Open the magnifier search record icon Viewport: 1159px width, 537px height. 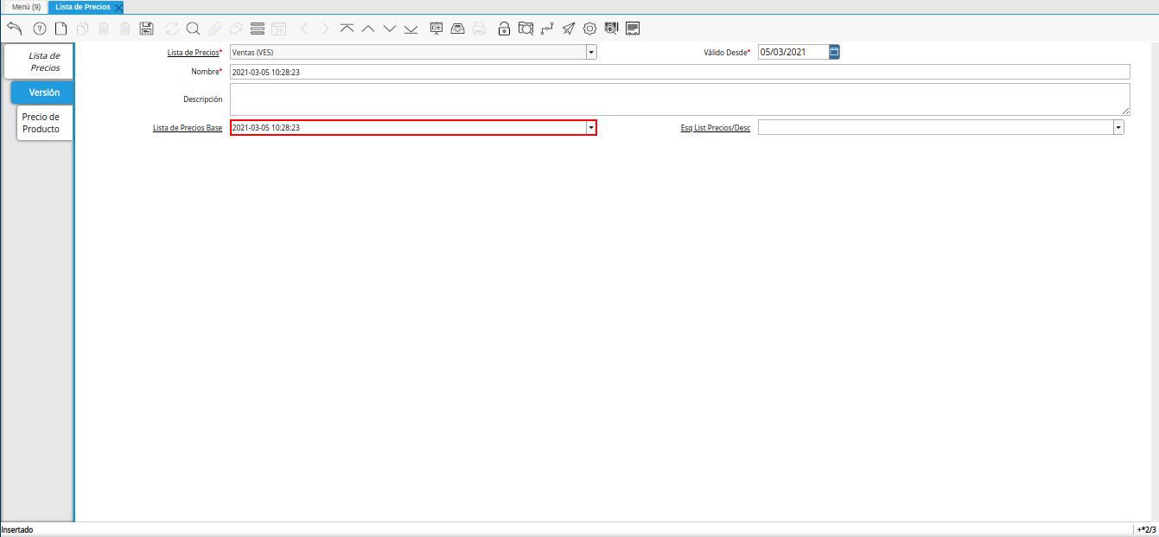tap(193, 29)
